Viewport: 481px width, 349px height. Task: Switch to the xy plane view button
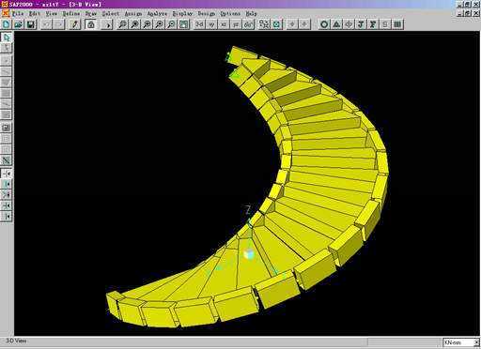211,24
